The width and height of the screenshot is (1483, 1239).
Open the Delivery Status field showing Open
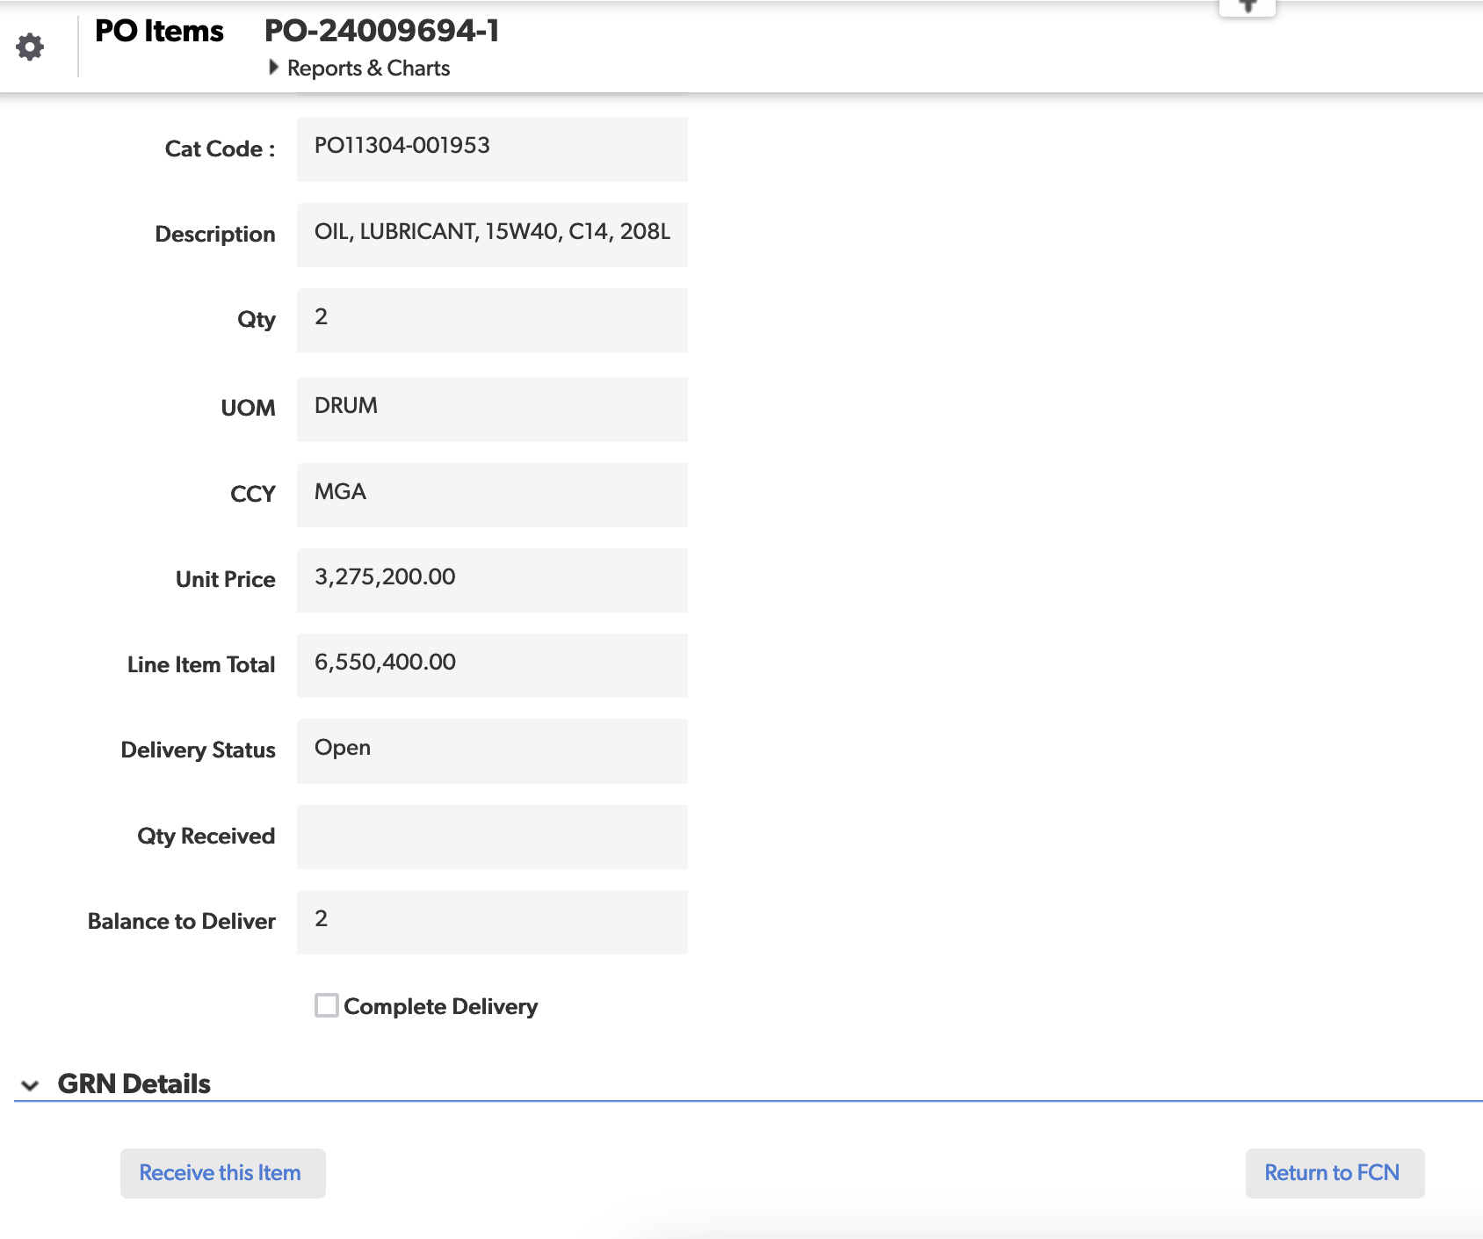pos(492,750)
